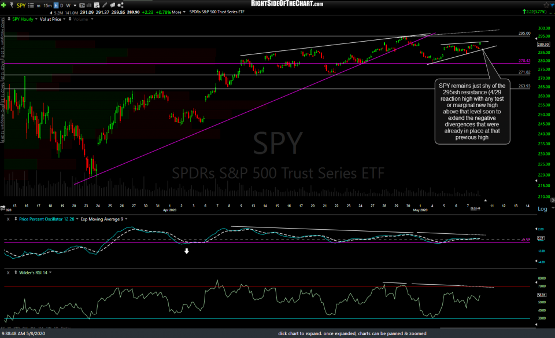
Task: Toggle the 15m timeframe button
Action: pos(47,5)
